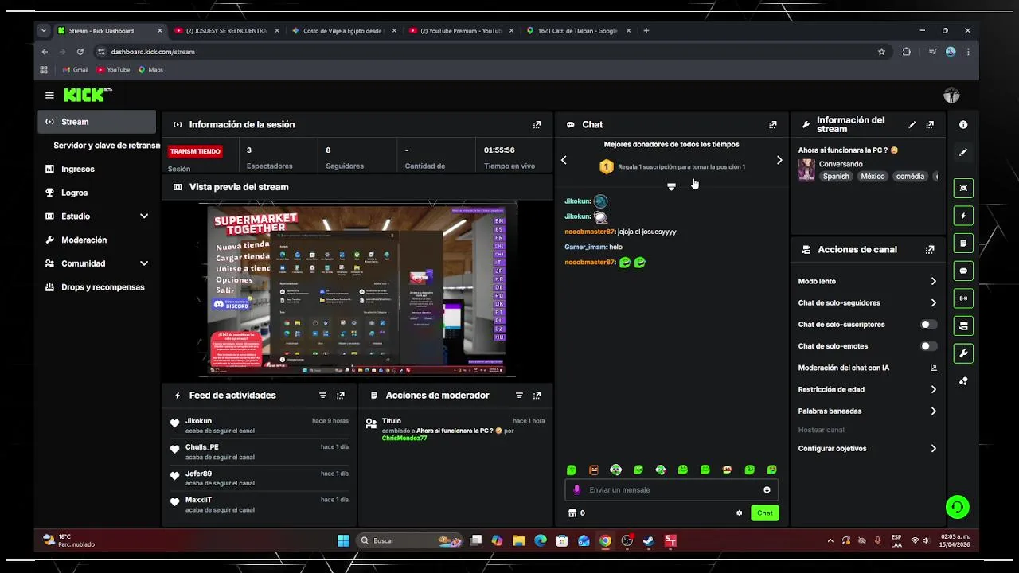Open chat settings gear icon
Screen dimensions: 1019x573
(739, 513)
